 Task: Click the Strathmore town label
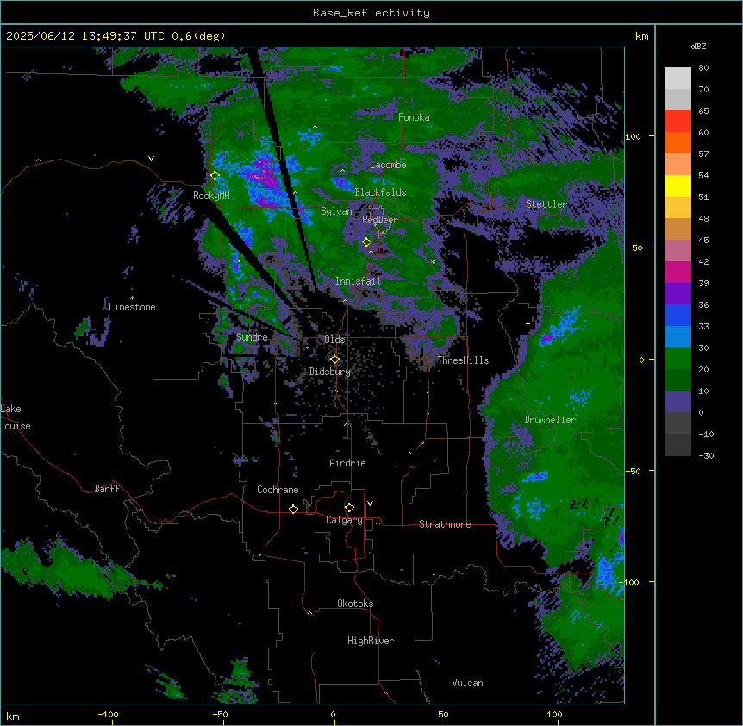[x=445, y=524]
